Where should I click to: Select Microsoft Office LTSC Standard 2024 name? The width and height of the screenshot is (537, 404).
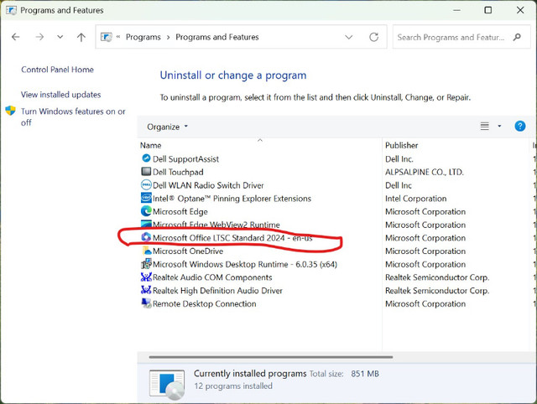tap(232, 238)
